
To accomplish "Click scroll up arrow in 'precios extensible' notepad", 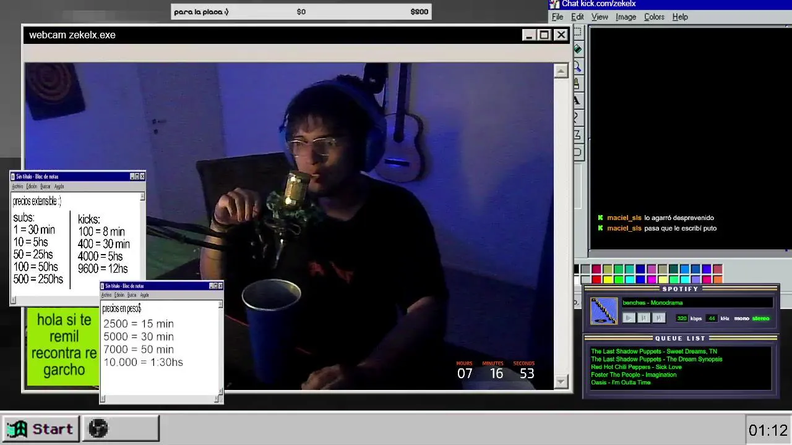I will point(142,197).
